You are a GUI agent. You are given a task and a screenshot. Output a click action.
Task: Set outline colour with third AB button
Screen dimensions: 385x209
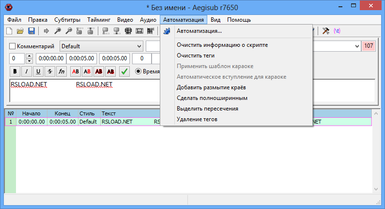(x=99, y=71)
